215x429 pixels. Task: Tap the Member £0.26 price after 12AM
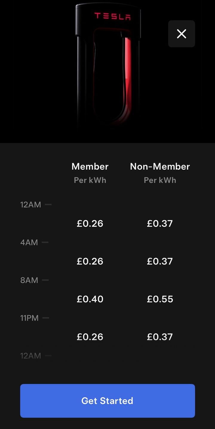click(90, 223)
